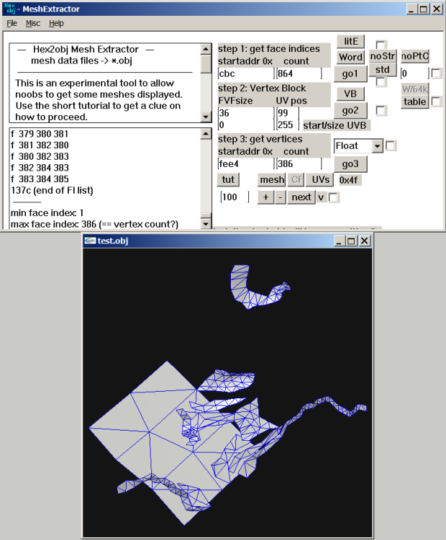The width and height of the screenshot is (446, 540).
Task: Click the noStr button
Action: pyautogui.click(x=383, y=55)
